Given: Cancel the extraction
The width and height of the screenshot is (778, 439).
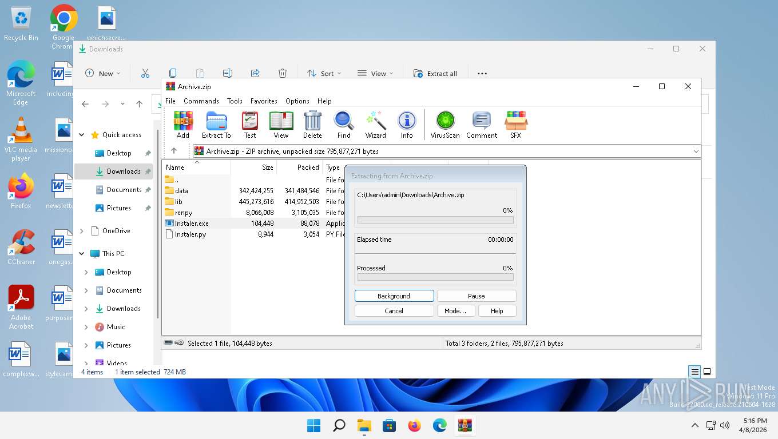Looking at the screenshot, I should [394, 311].
